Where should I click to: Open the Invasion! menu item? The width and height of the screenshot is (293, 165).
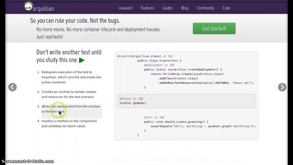(x=125, y=8)
